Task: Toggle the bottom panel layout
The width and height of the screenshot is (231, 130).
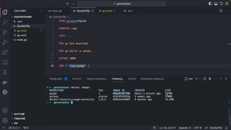Action: point(216,4)
